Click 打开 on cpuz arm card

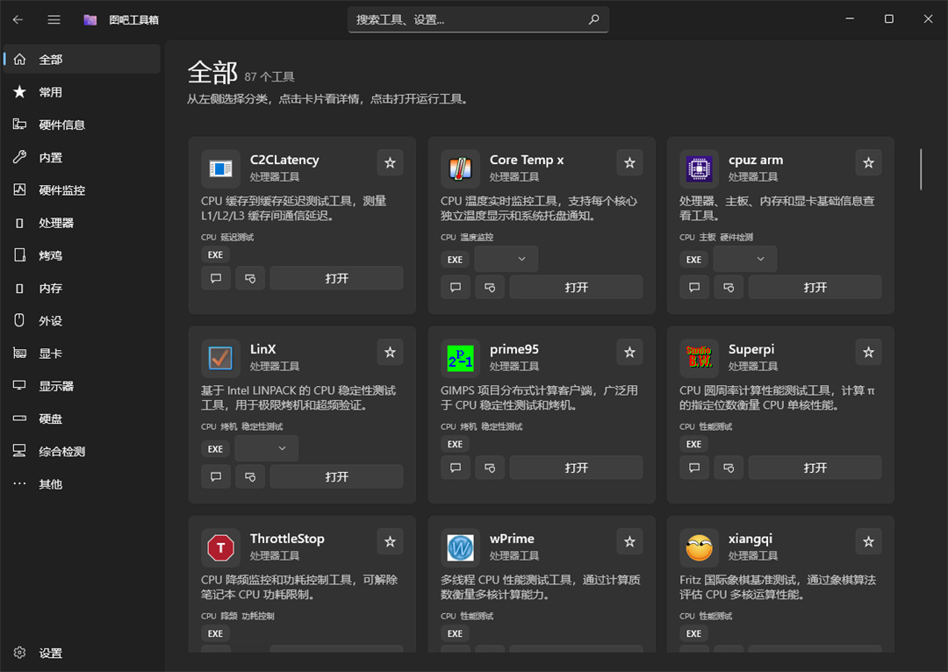(815, 287)
